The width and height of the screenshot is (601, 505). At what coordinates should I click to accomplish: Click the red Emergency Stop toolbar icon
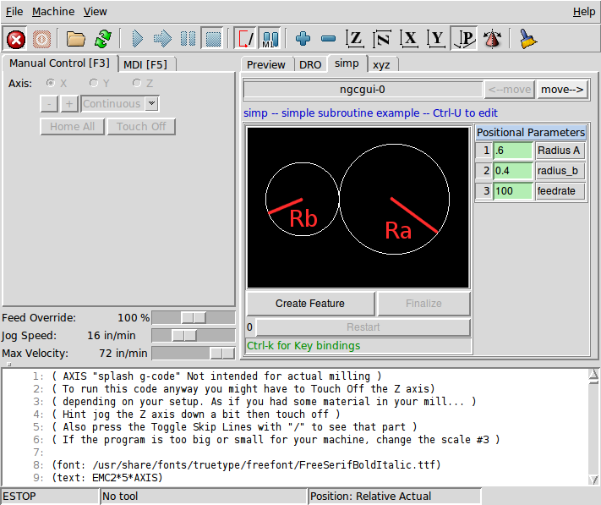[x=15, y=39]
